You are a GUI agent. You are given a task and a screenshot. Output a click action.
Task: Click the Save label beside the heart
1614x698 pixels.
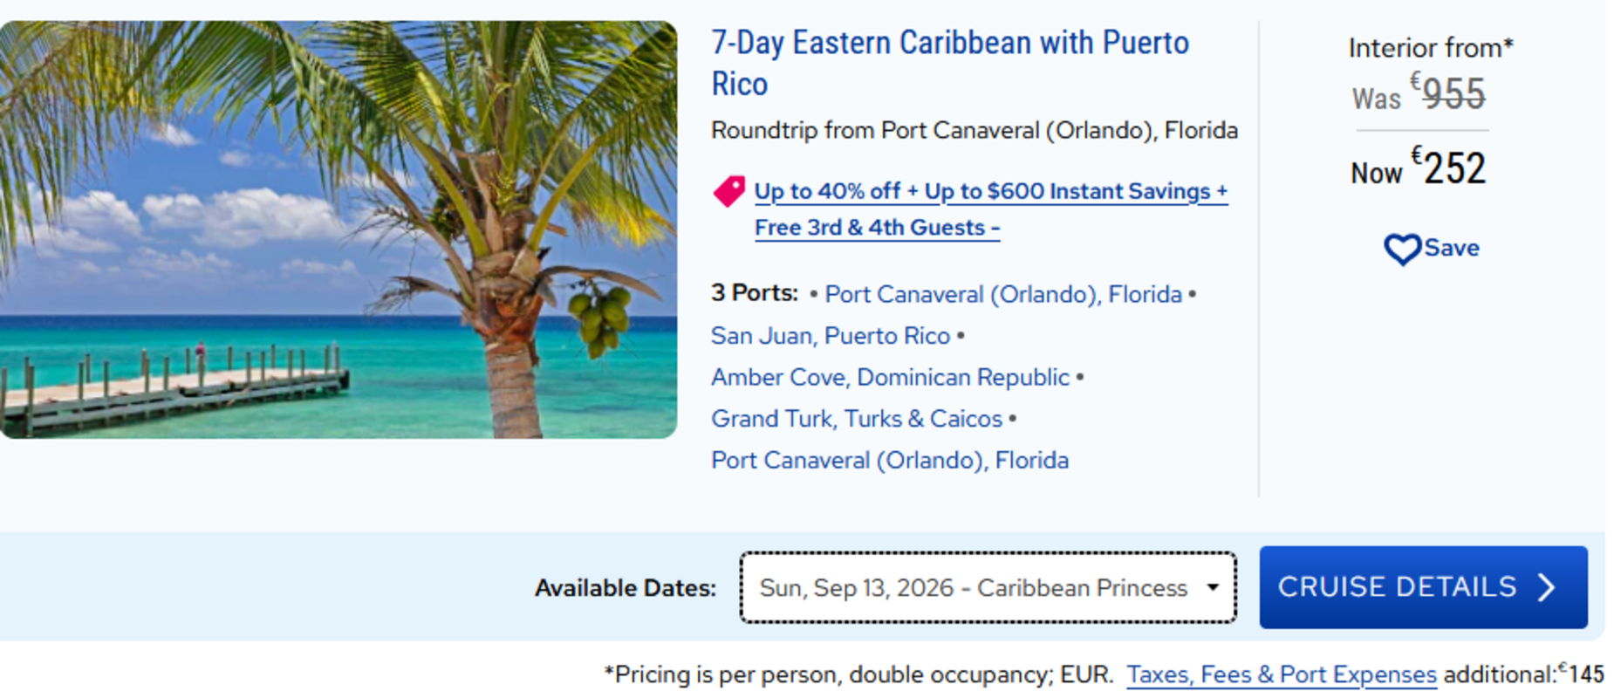click(1452, 248)
